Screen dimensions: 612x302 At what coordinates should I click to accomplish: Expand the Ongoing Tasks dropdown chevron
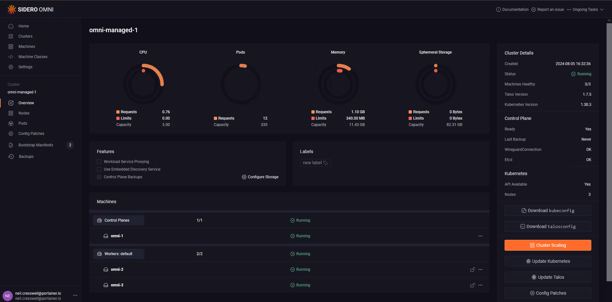coord(602,10)
